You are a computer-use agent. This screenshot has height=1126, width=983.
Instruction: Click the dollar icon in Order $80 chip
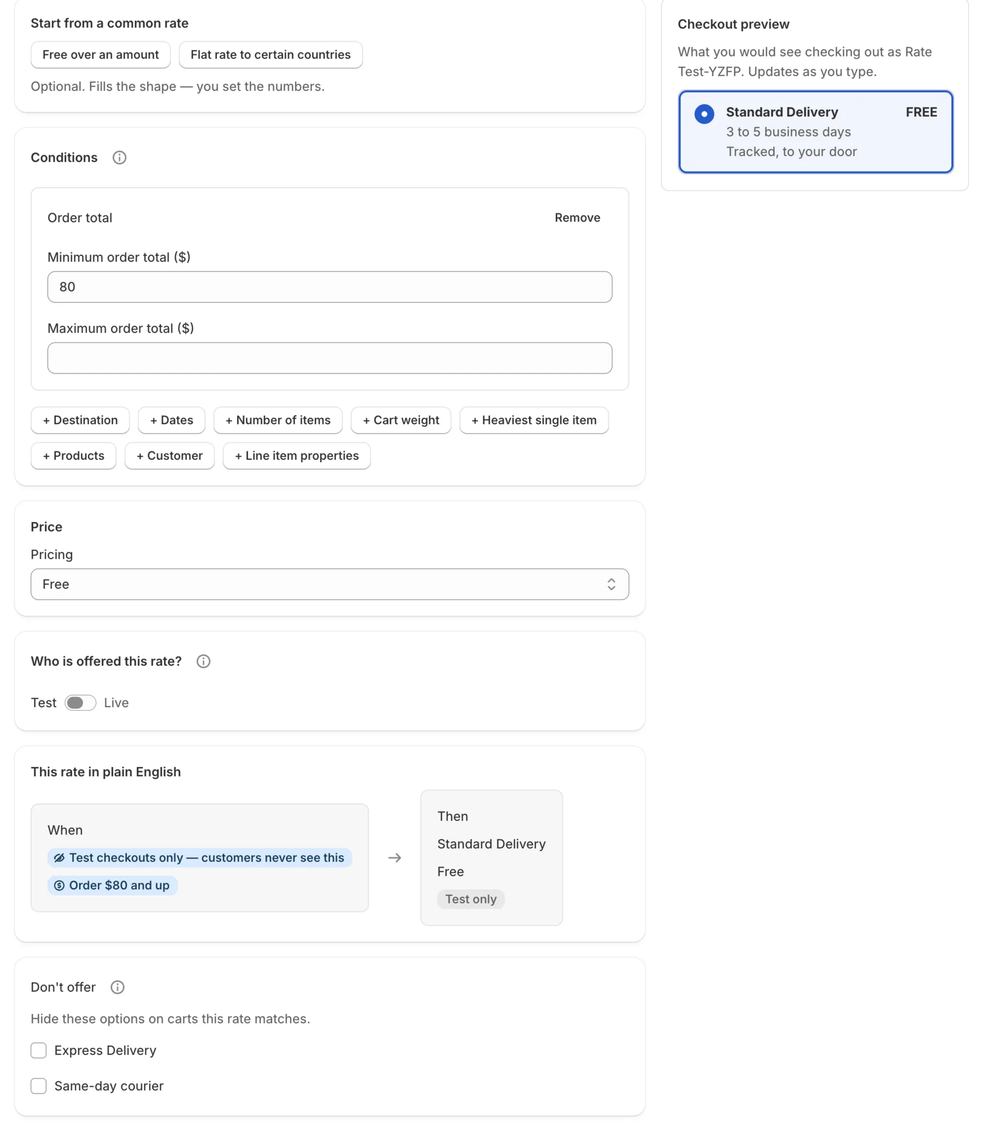click(x=59, y=885)
